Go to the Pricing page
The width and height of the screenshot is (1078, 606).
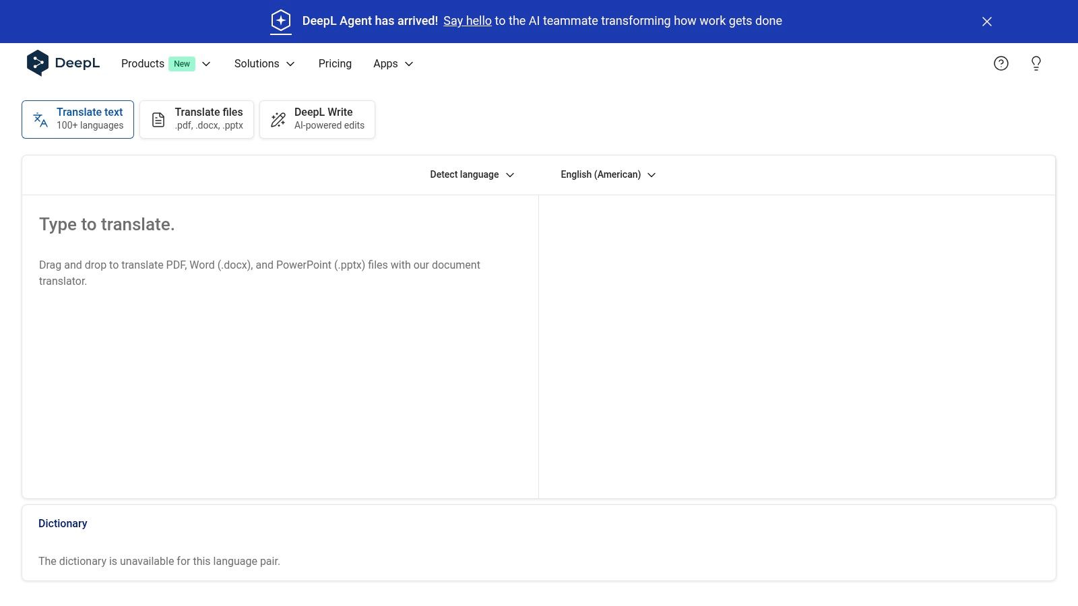[335, 63]
